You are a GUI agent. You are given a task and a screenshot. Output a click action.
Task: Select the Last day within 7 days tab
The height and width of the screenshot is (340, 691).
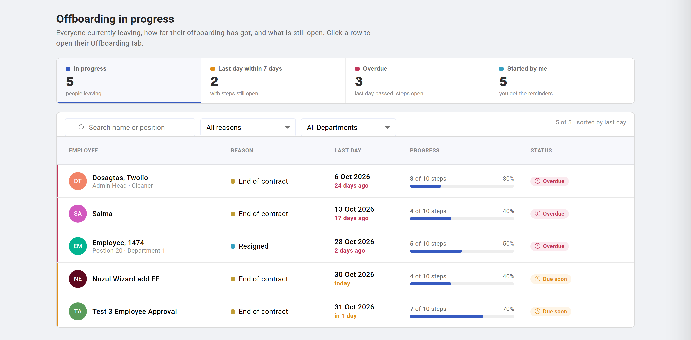click(273, 81)
